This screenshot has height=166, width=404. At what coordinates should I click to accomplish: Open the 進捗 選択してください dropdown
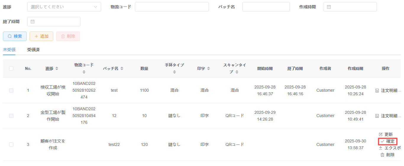64,7
